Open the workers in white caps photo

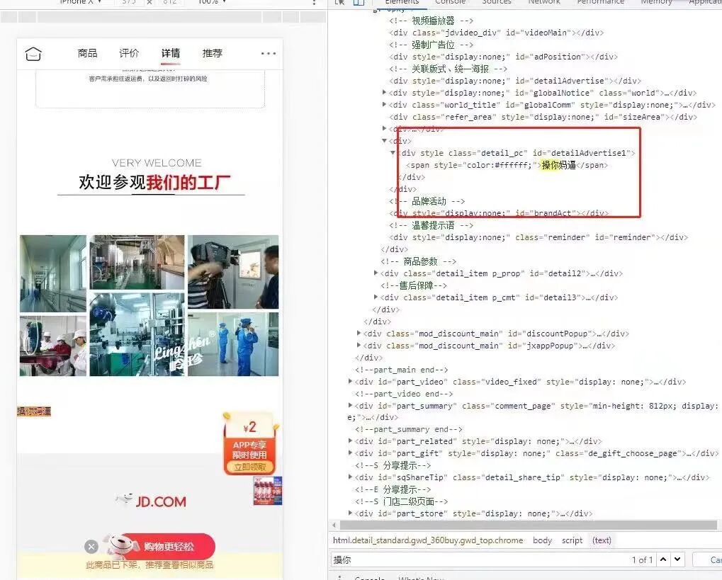pos(53,346)
